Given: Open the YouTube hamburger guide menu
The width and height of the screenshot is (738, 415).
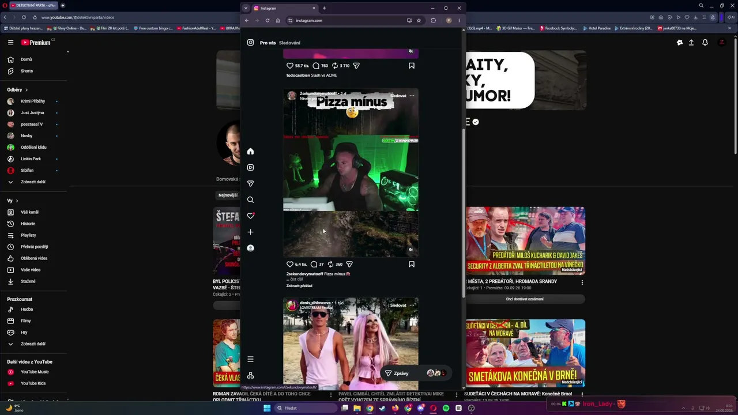Looking at the screenshot, I should point(10,43).
